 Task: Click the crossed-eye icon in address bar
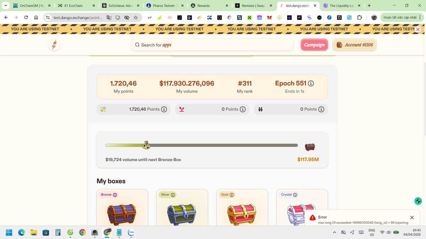click(x=127, y=18)
